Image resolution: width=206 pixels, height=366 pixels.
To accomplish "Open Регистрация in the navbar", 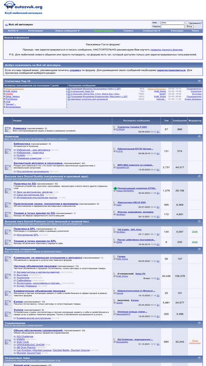I will pyautogui.click(x=35, y=31).
